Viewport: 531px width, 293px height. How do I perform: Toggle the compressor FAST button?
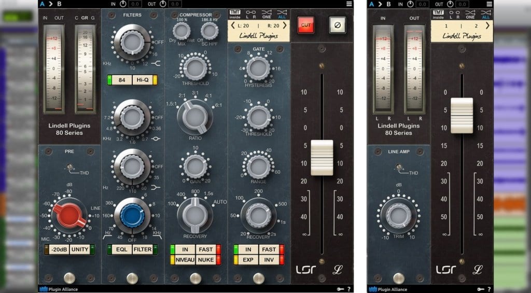coord(205,249)
